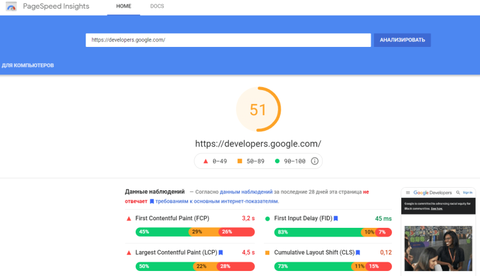Image resolution: width=480 pixels, height=276 pixels.
Task: Click the FCP red 26% bar segment
Action: [x=237, y=232]
